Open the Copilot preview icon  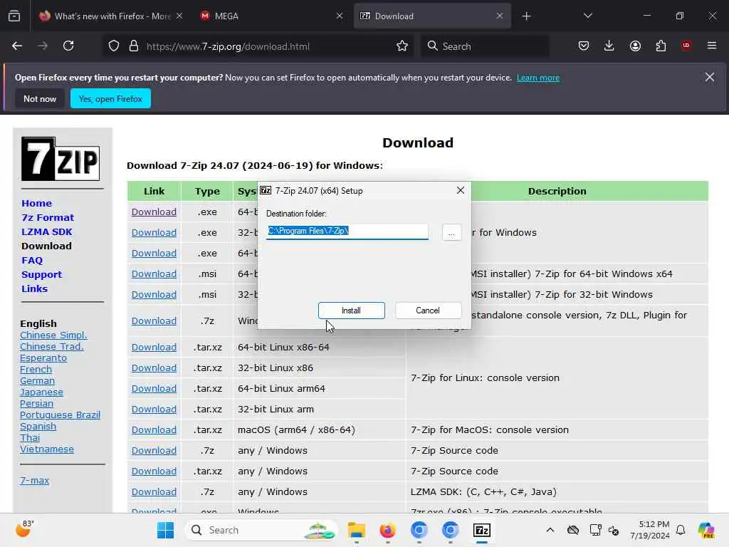click(706, 530)
